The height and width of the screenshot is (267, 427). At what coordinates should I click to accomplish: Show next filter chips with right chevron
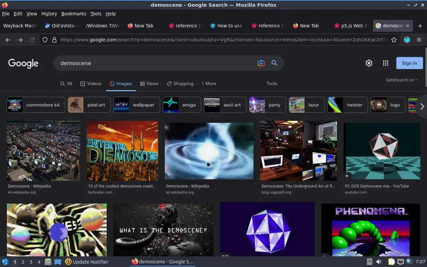tap(422, 106)
